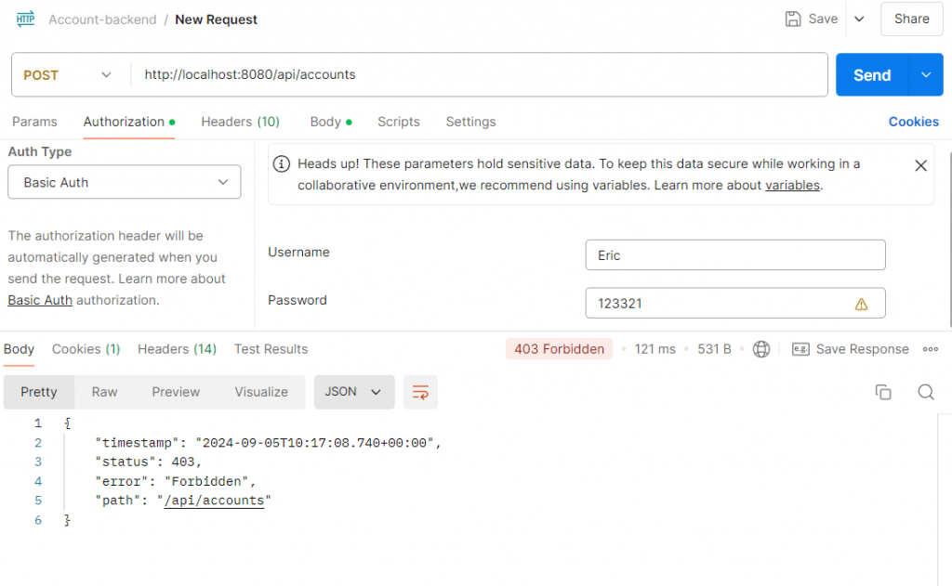Open the response more options menu
This screenshot has width=952, height=586.
click(930, 349)
